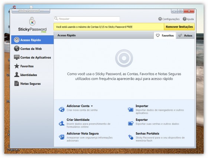Click the person icon for Identidades
208x158 pixels.
(x=17, y=75)
